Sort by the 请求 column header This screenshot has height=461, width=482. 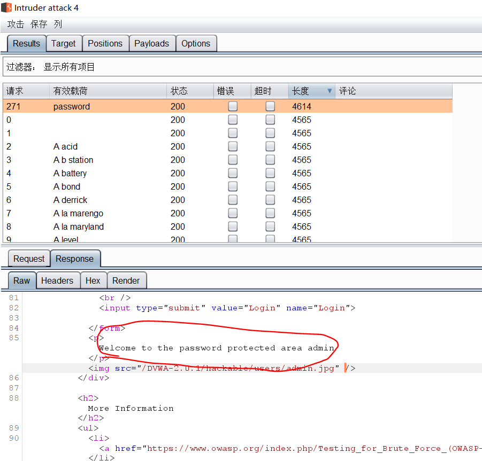click(x=26, y=91)
